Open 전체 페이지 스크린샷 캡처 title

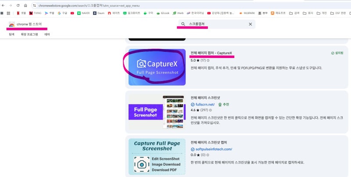coord(209,142)
